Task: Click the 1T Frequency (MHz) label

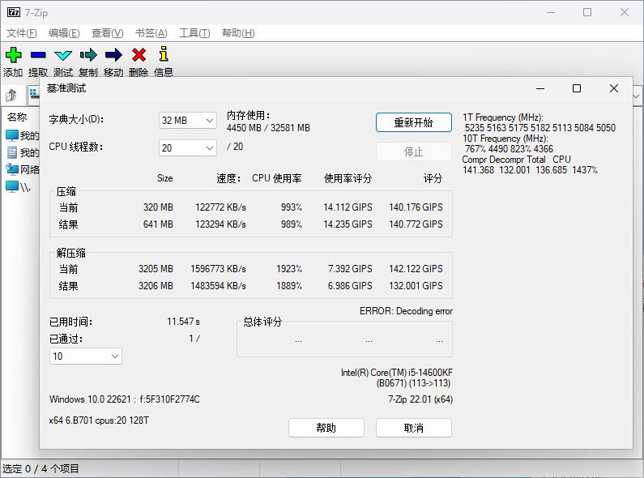Action: coord(503,117)
